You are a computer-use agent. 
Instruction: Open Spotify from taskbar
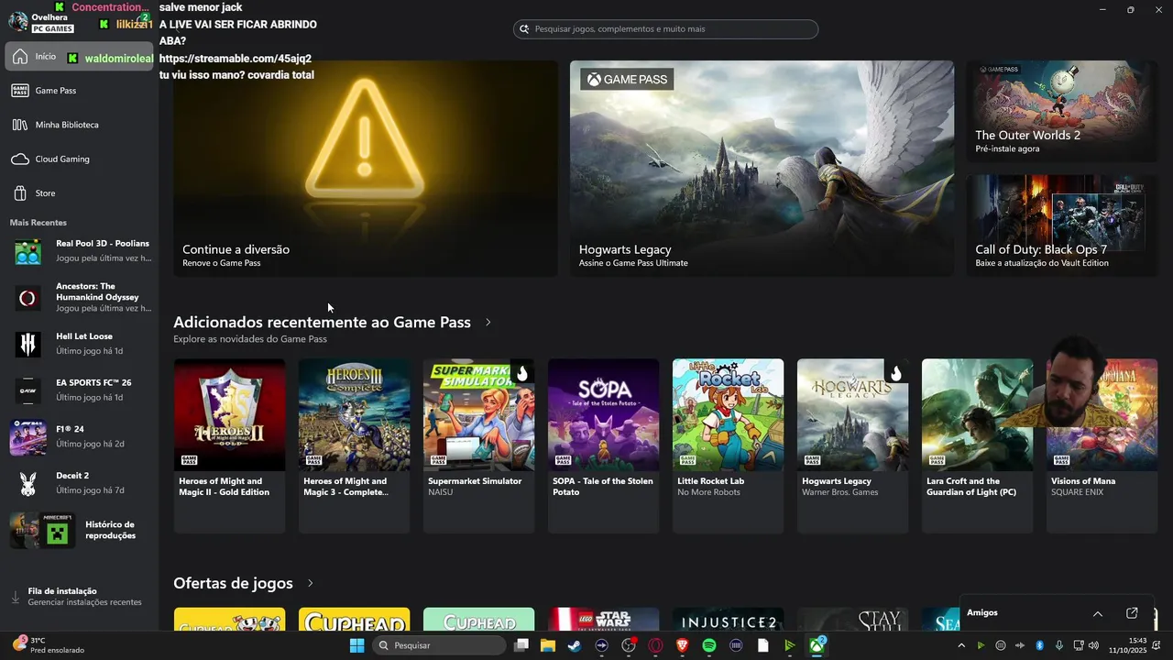coord(708,645)
